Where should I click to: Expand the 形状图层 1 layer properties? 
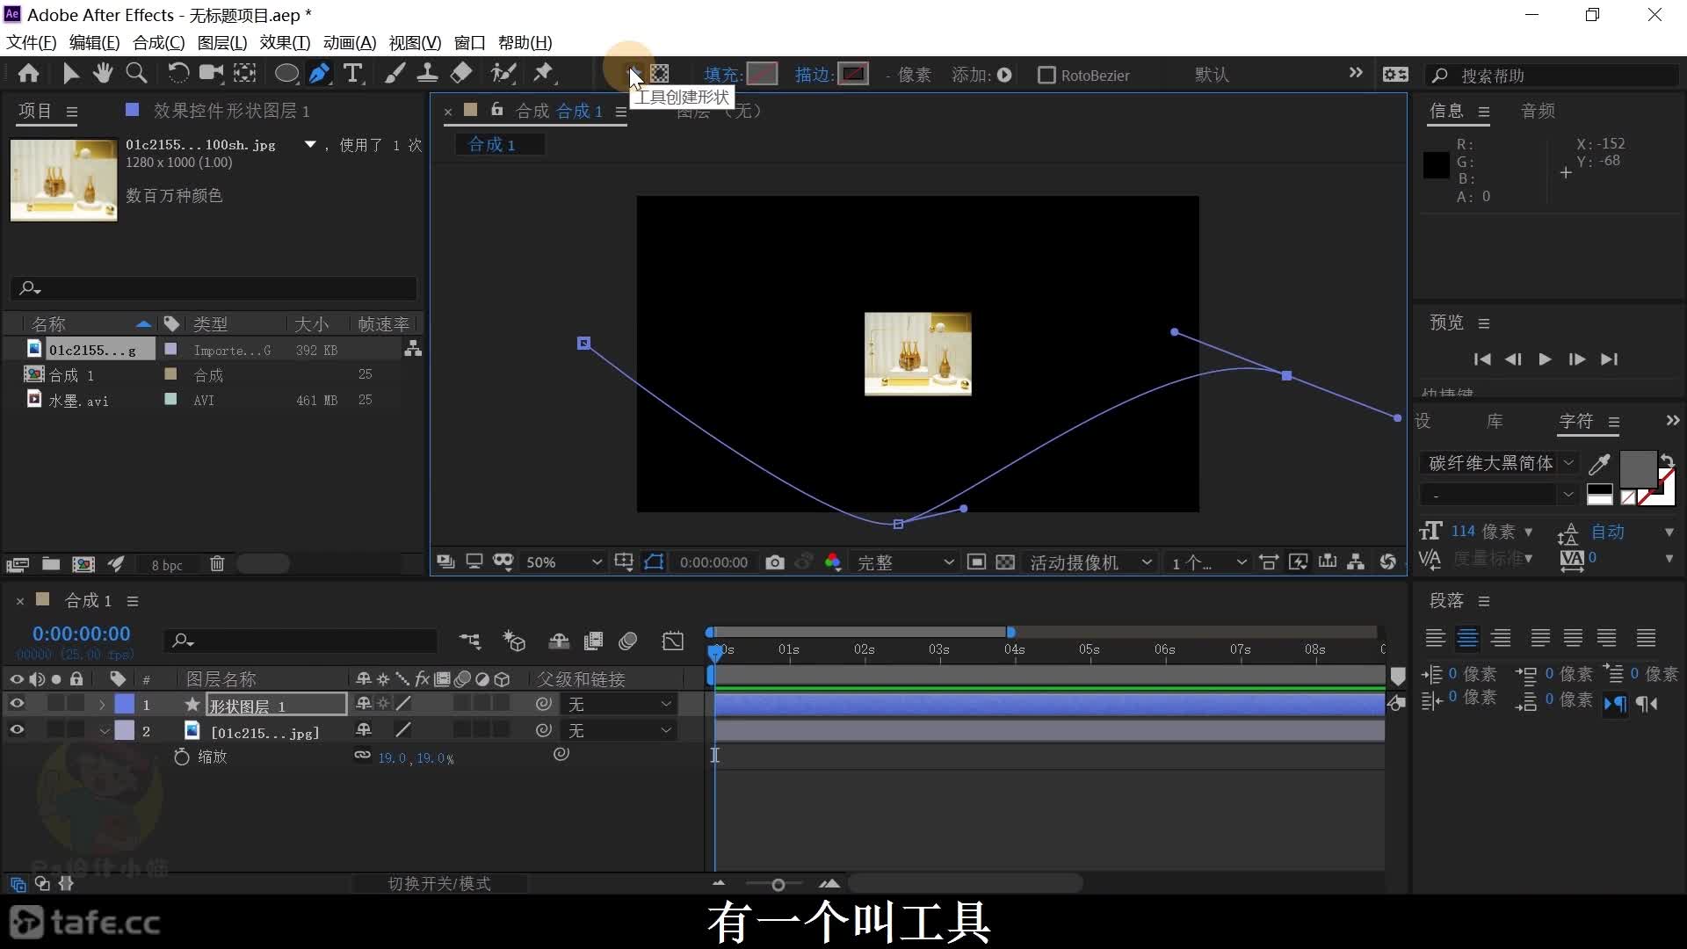tap(102, 705)
